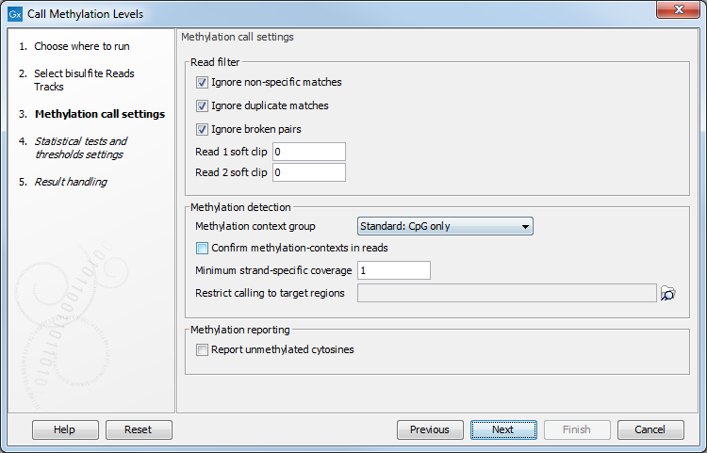The image size is (707, 453).
Task: Select the Choose where to run step
Action: (x=82, y=46)
